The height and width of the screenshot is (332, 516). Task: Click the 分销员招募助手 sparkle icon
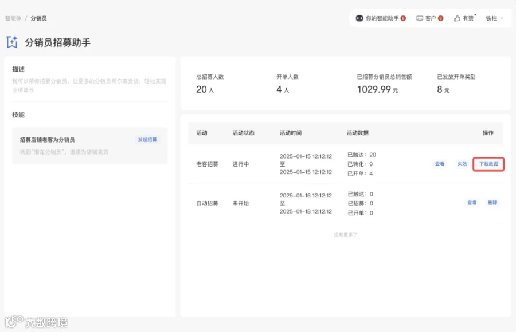pos(12,42)
